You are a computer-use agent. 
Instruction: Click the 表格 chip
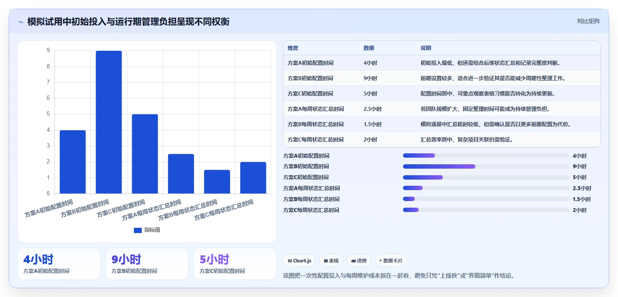coord(331,261)
